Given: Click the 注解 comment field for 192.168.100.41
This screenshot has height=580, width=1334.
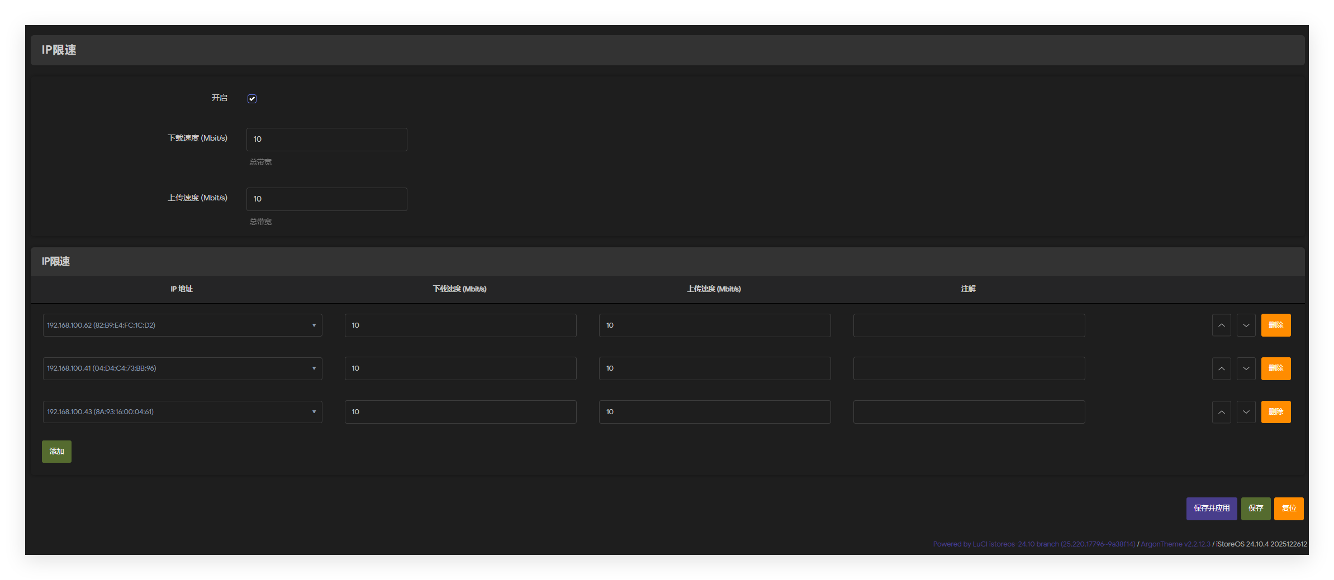Looking at the screenshot, I should [969, 368].
